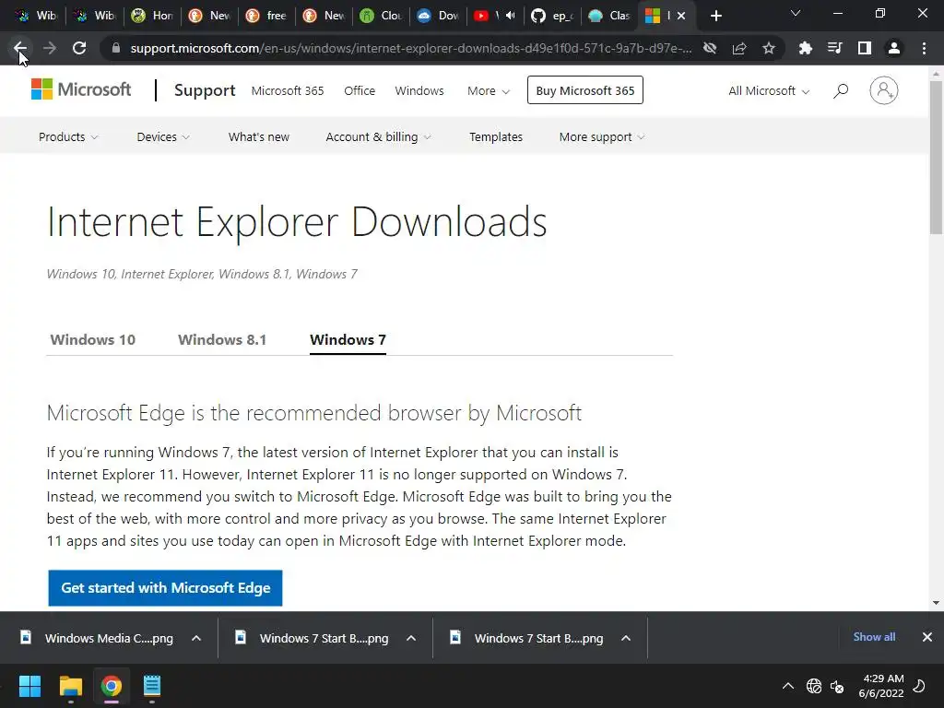The image size is (944, 708).
Task: Click the network globe tray icon
Action: [814, 686]
